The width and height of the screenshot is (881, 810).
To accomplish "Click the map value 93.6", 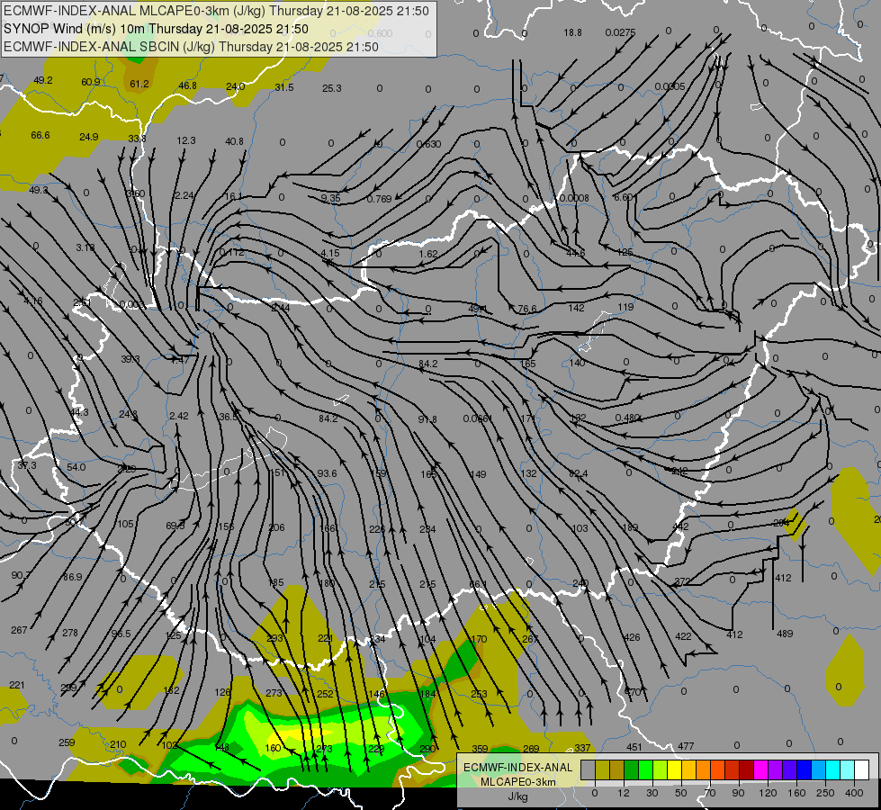I will 327,473.
